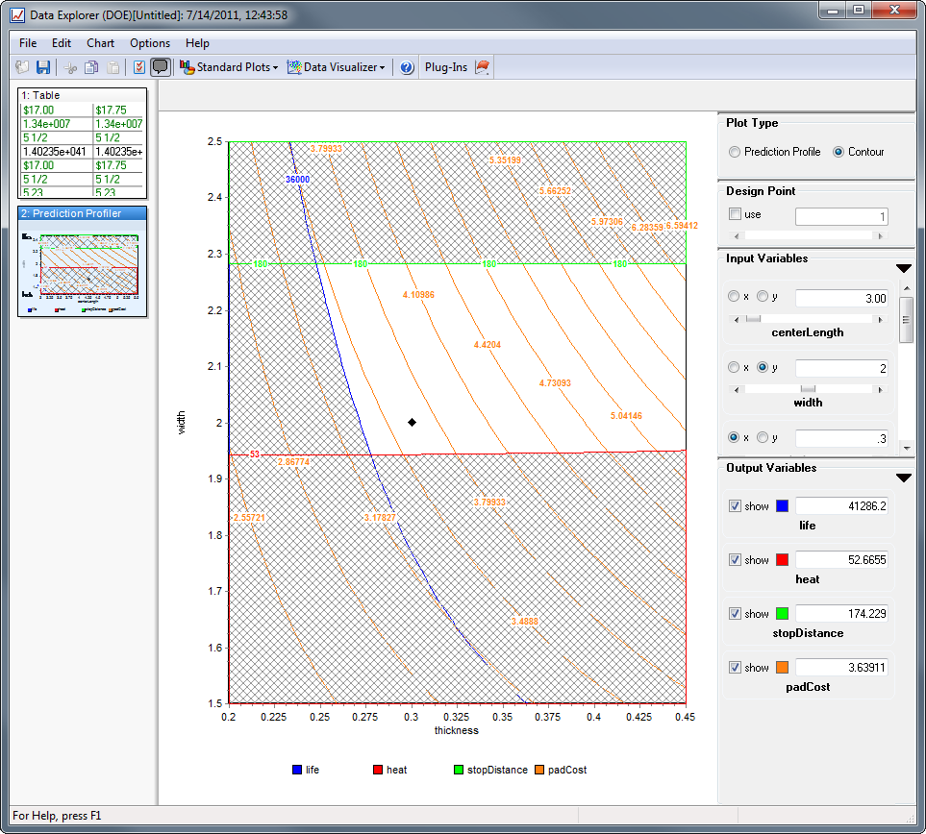This screenshot has height=834, width=926.
Task: Select the 1: Table thumbnail
Action: pyautogui.click(x=83, y=142)
